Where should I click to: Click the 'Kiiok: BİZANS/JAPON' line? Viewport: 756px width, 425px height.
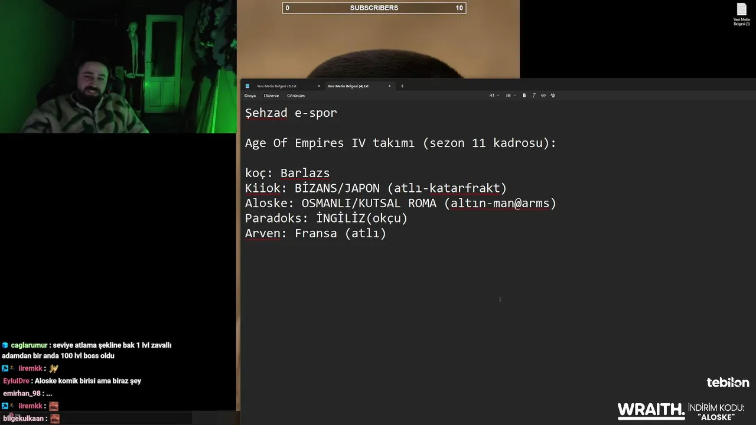pyautogui.click(x=376, y=188)
